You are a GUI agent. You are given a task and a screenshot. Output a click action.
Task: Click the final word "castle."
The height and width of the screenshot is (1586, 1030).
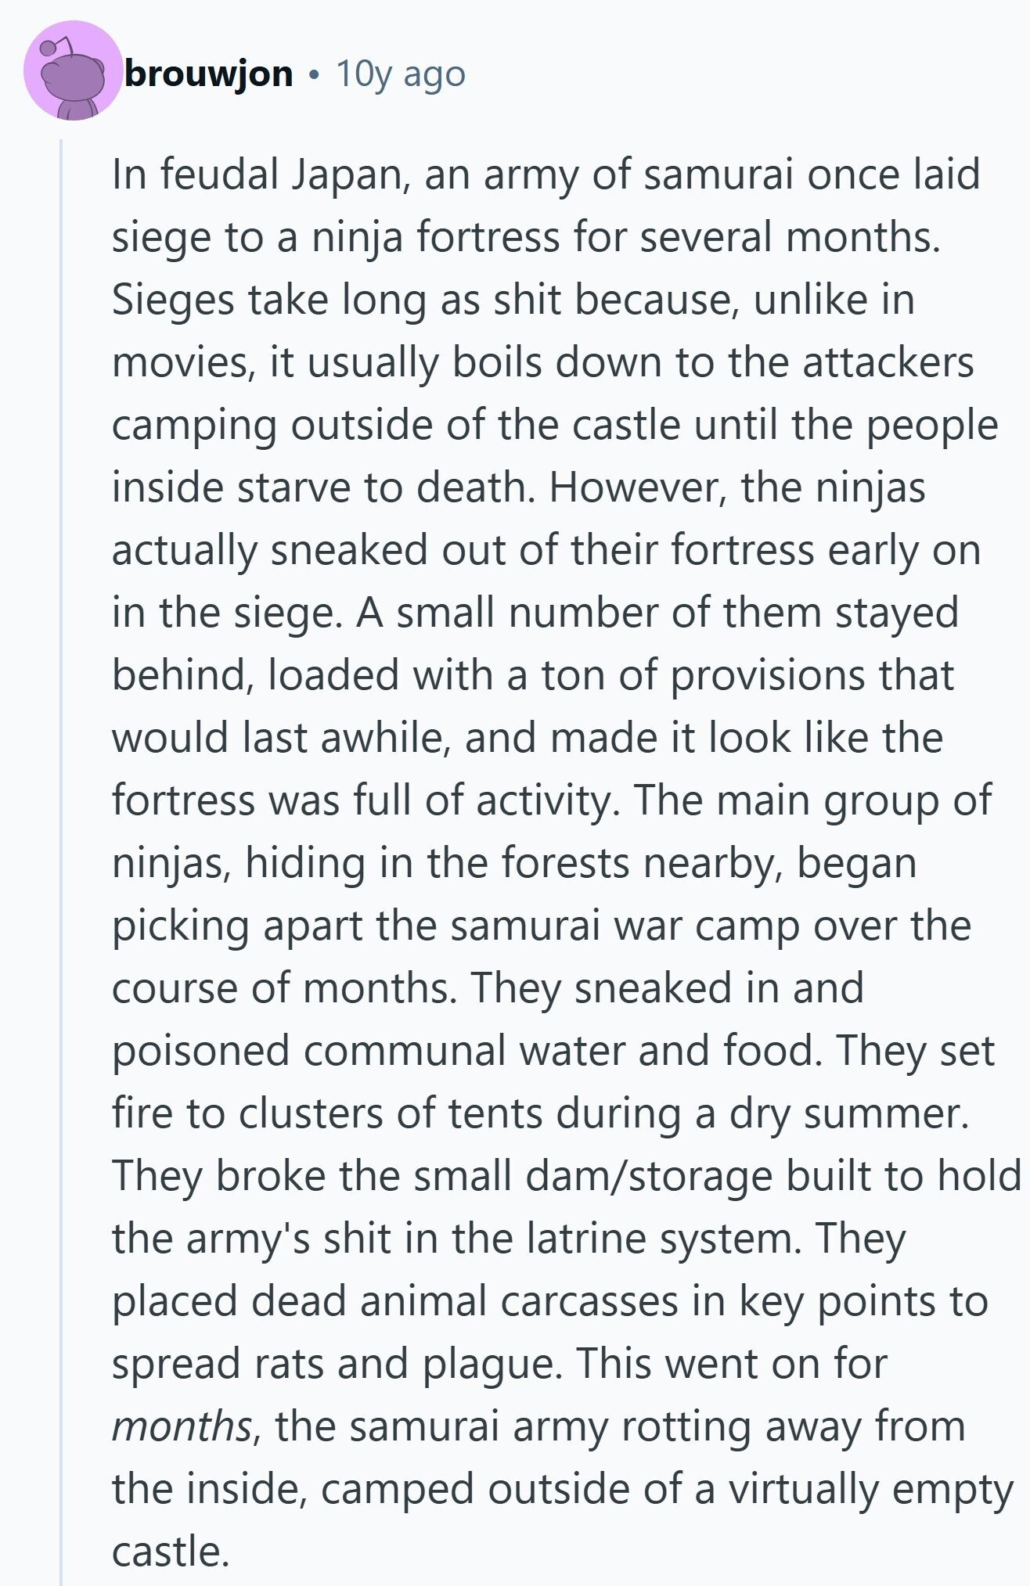171,1551
